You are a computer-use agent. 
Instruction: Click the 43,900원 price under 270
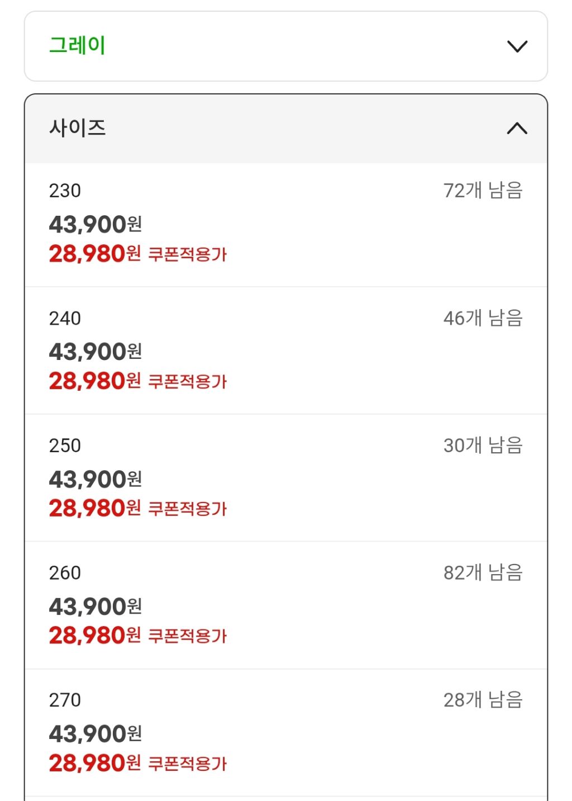pyautogui.click(x=96, y=734)
